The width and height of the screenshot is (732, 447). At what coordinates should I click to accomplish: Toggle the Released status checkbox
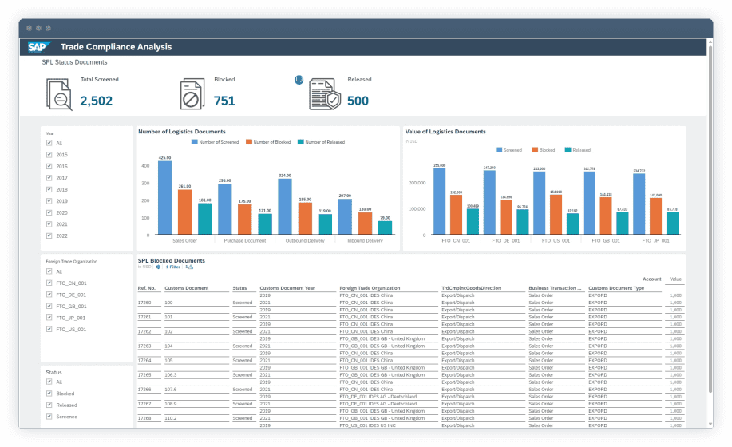[x=49, y=405]
